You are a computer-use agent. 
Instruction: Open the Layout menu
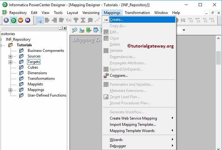72,13
